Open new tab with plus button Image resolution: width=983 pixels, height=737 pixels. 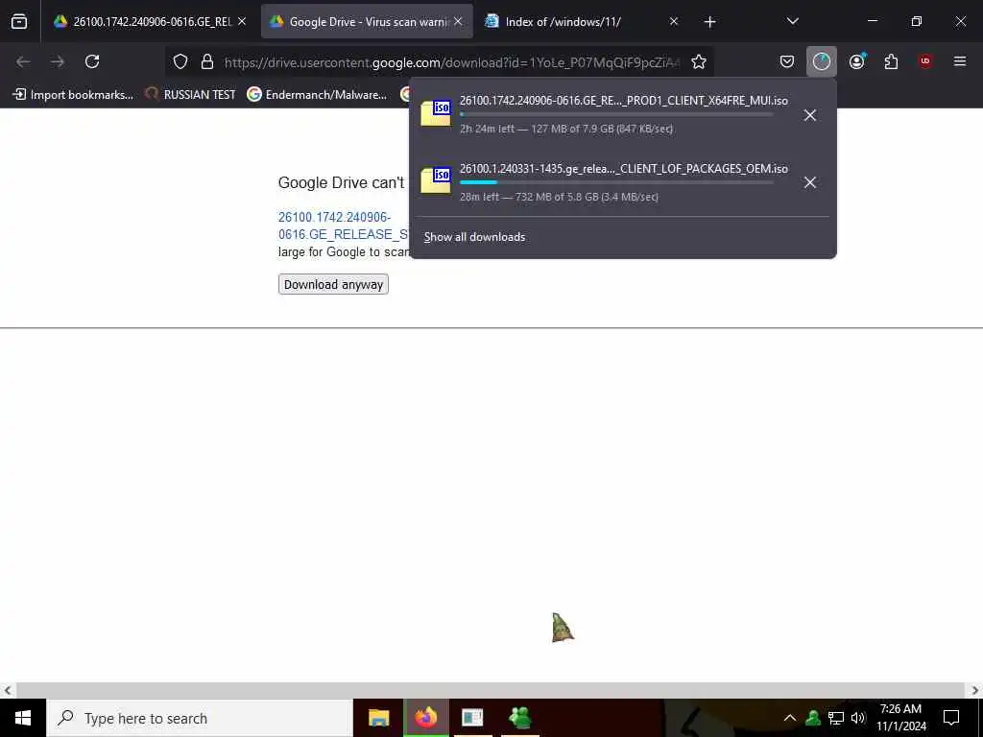pos(709,22)
